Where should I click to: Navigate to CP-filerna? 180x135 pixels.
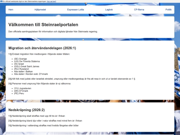(139, 10)
